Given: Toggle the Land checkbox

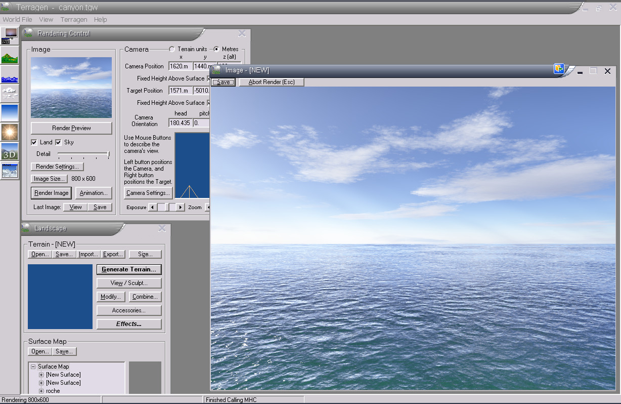Looking at the screenshot, I should pyautogui.click(x=34, y=142).
